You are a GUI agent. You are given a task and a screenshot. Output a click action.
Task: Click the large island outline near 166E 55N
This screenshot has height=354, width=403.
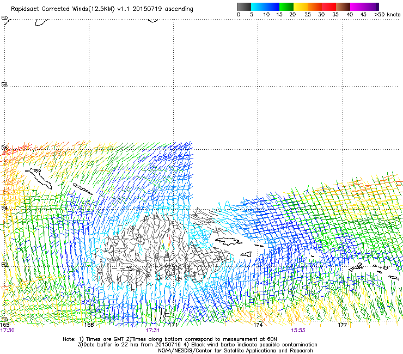[39, 178]
